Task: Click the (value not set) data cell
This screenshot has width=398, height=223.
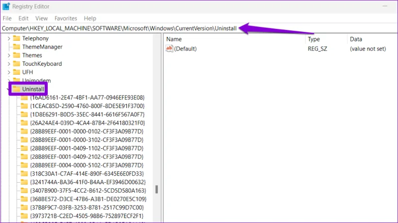Action: pyautogui.click(x=368, y=49)
